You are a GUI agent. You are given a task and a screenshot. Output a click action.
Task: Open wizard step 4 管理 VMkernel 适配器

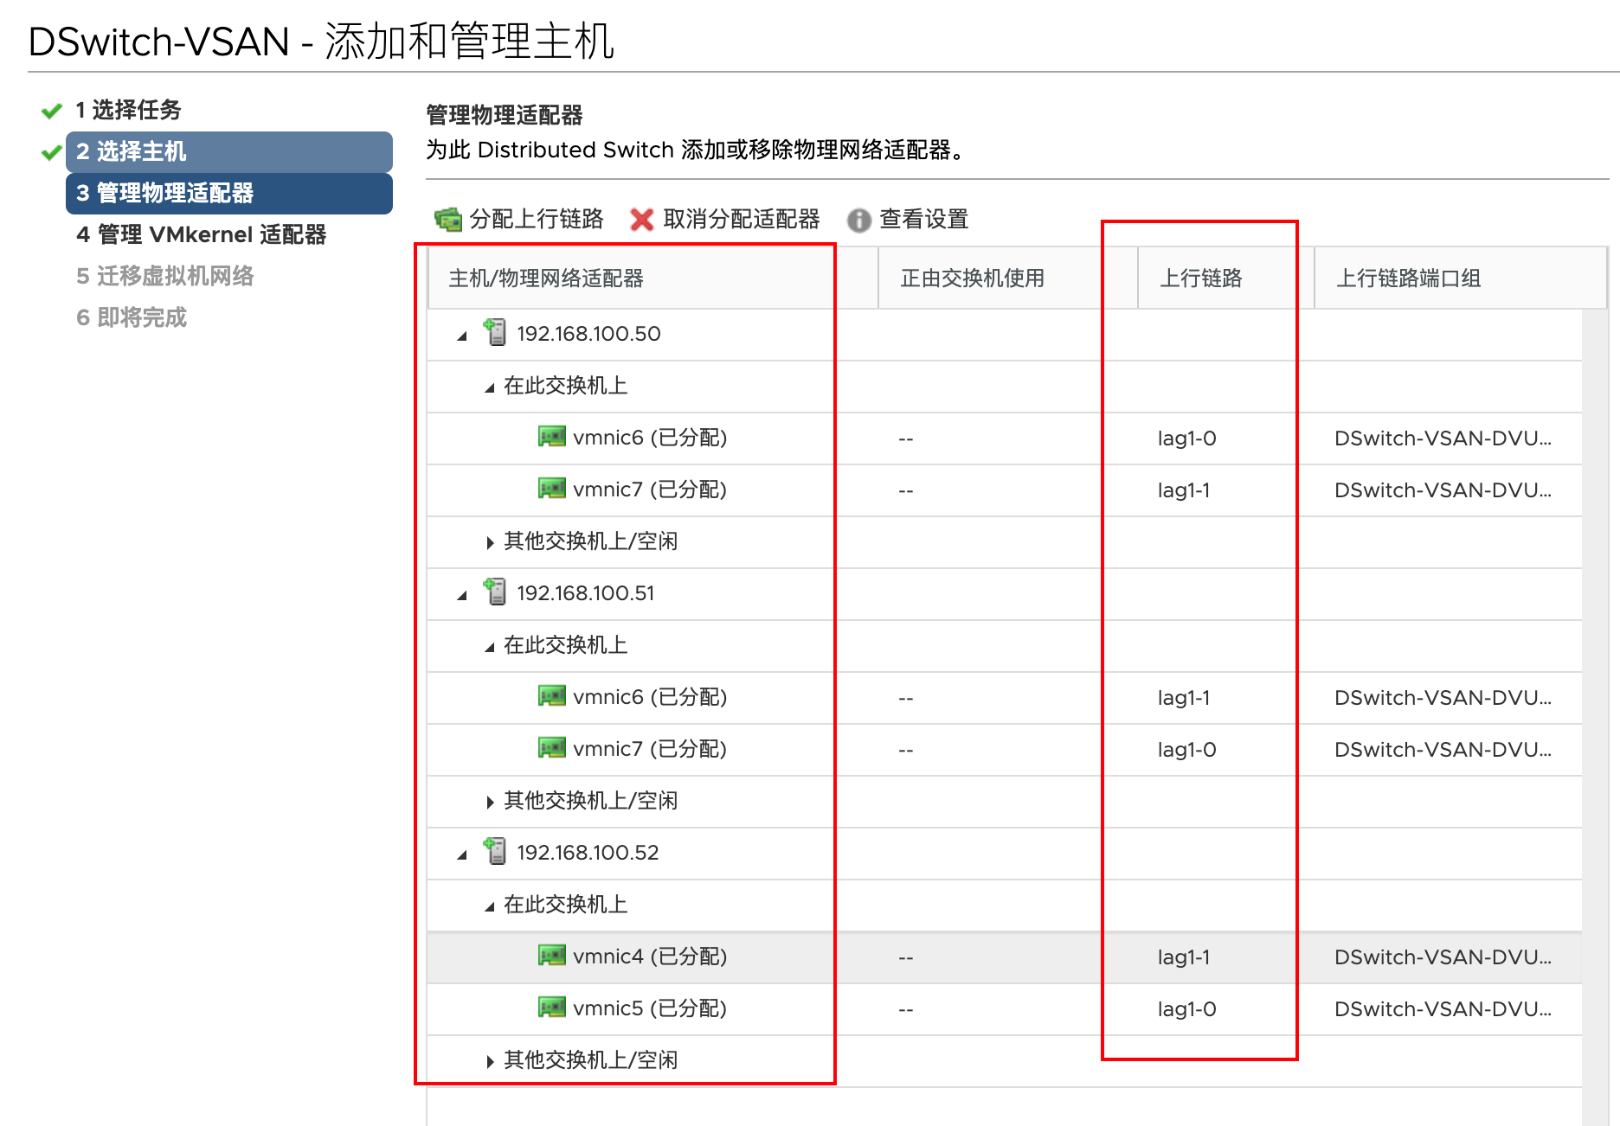202,234
